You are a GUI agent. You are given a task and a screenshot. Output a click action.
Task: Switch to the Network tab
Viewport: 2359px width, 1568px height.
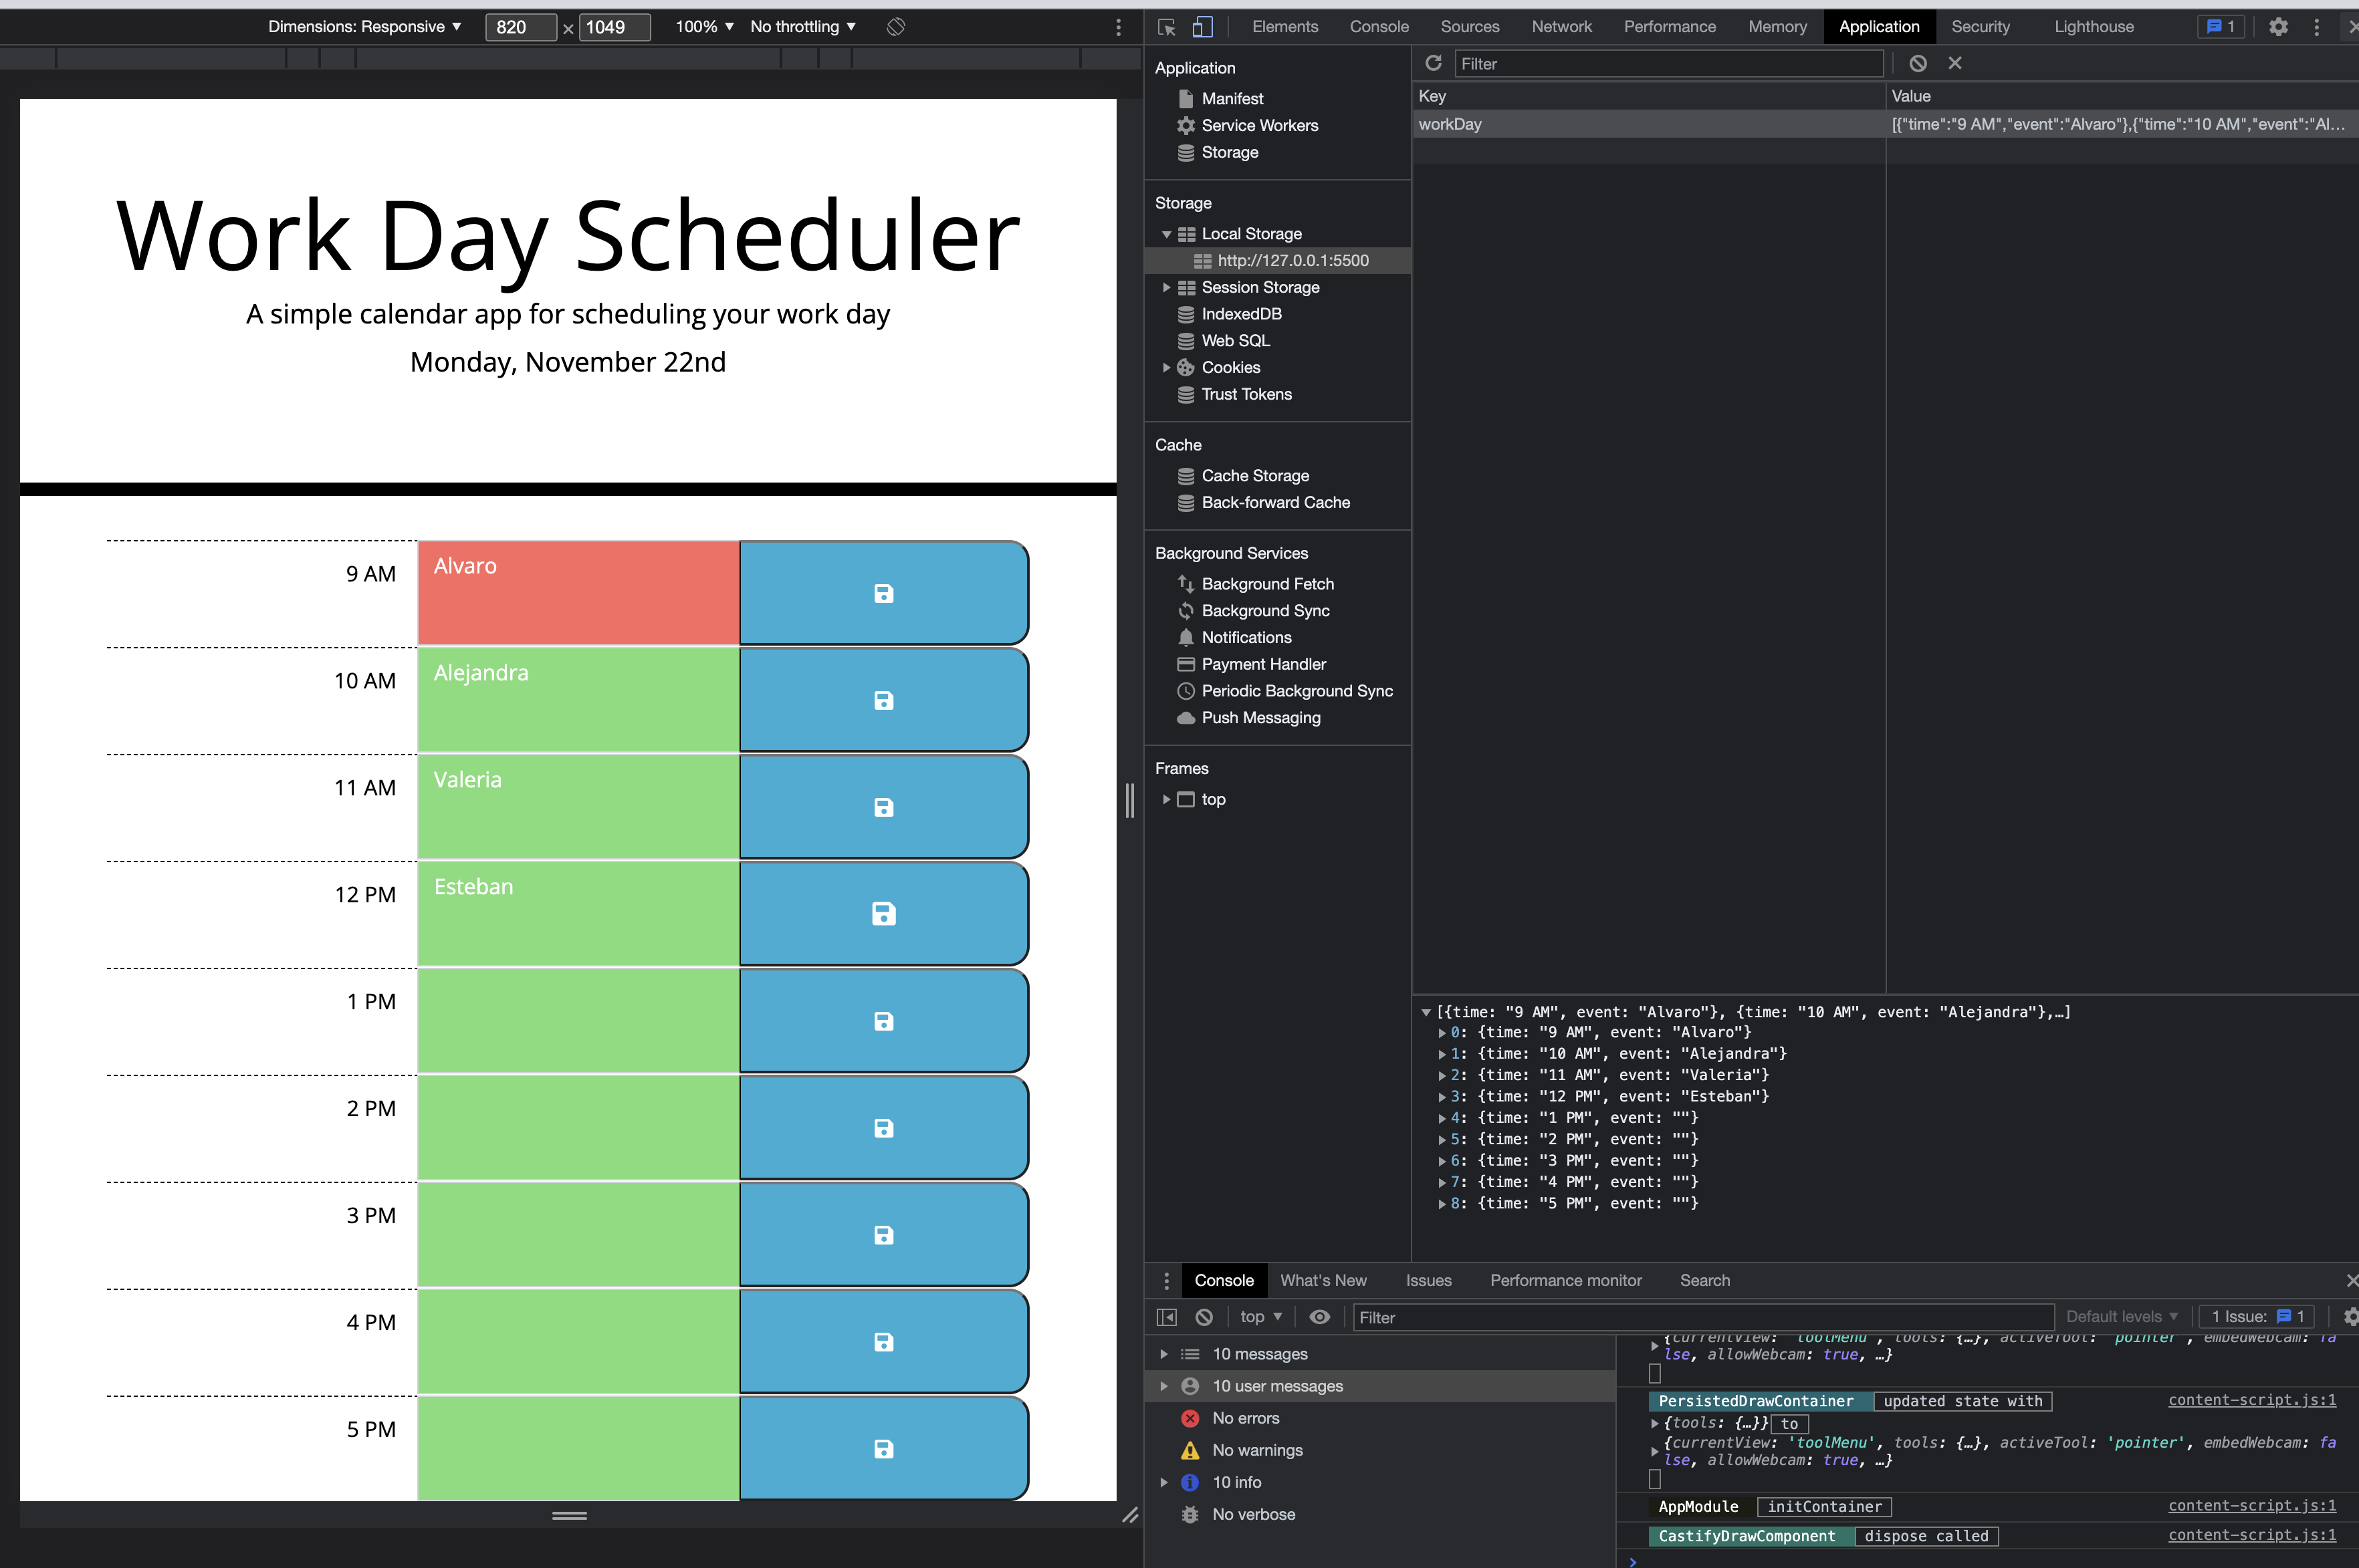tap(1561, 27)
